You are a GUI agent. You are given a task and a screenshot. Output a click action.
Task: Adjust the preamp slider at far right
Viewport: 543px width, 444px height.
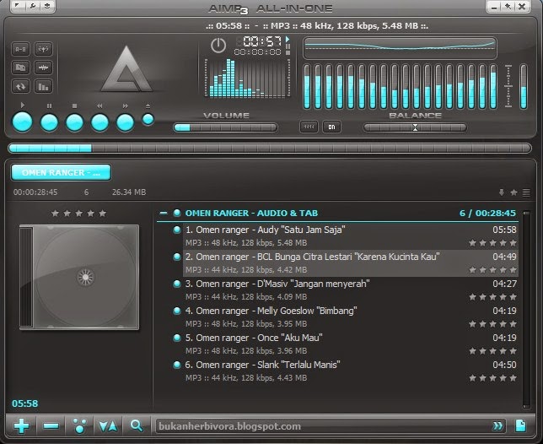(524, 87)
